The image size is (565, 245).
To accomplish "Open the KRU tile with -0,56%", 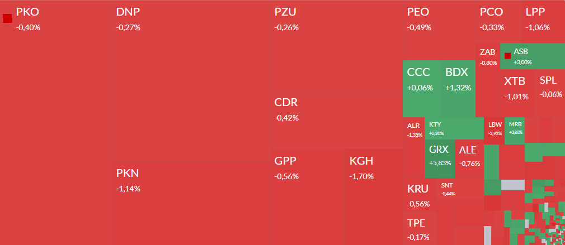I will (420, 195).
